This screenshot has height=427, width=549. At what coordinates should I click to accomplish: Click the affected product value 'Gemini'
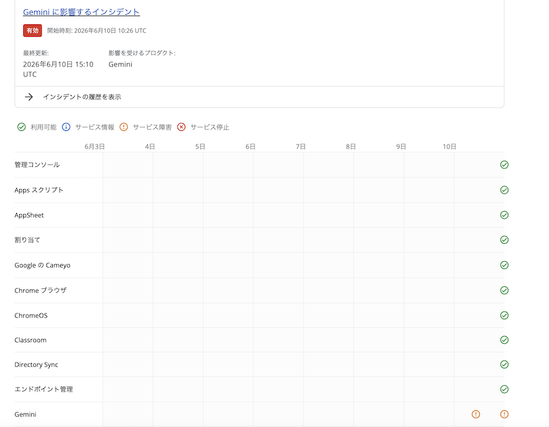click(x=120, y=65)
